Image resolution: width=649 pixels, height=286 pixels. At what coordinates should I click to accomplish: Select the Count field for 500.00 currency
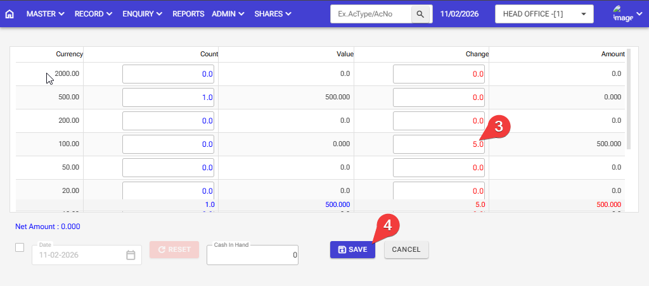(x=168, y=97)
